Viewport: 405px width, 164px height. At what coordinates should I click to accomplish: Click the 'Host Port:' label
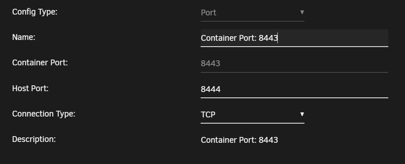[x=30, y=88]
